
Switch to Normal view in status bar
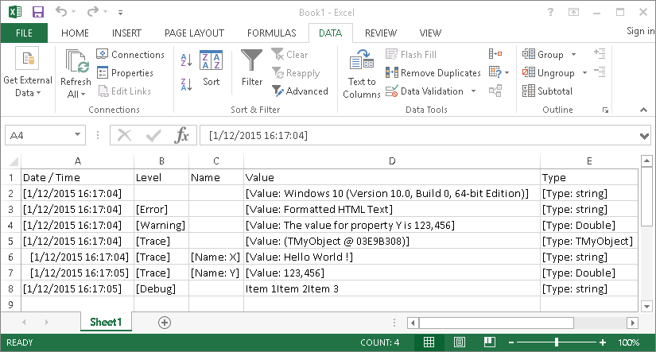coord(429,342)
